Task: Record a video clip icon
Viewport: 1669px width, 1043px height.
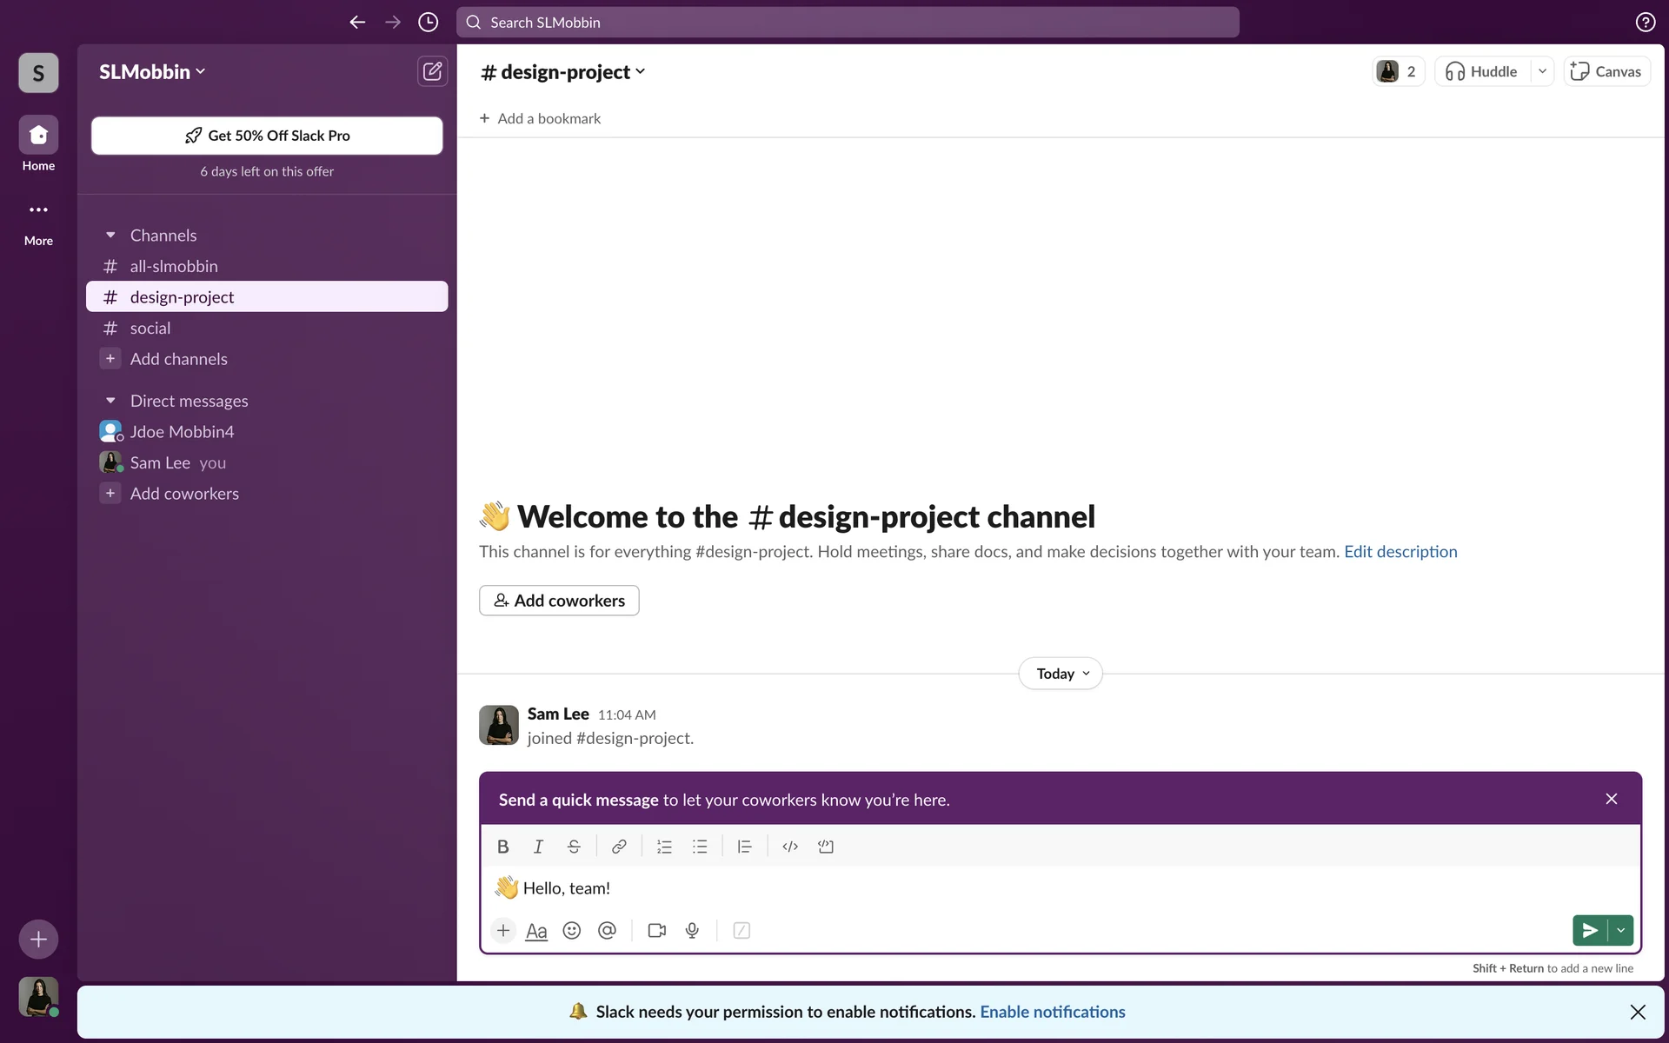Action: pos(657,931)
